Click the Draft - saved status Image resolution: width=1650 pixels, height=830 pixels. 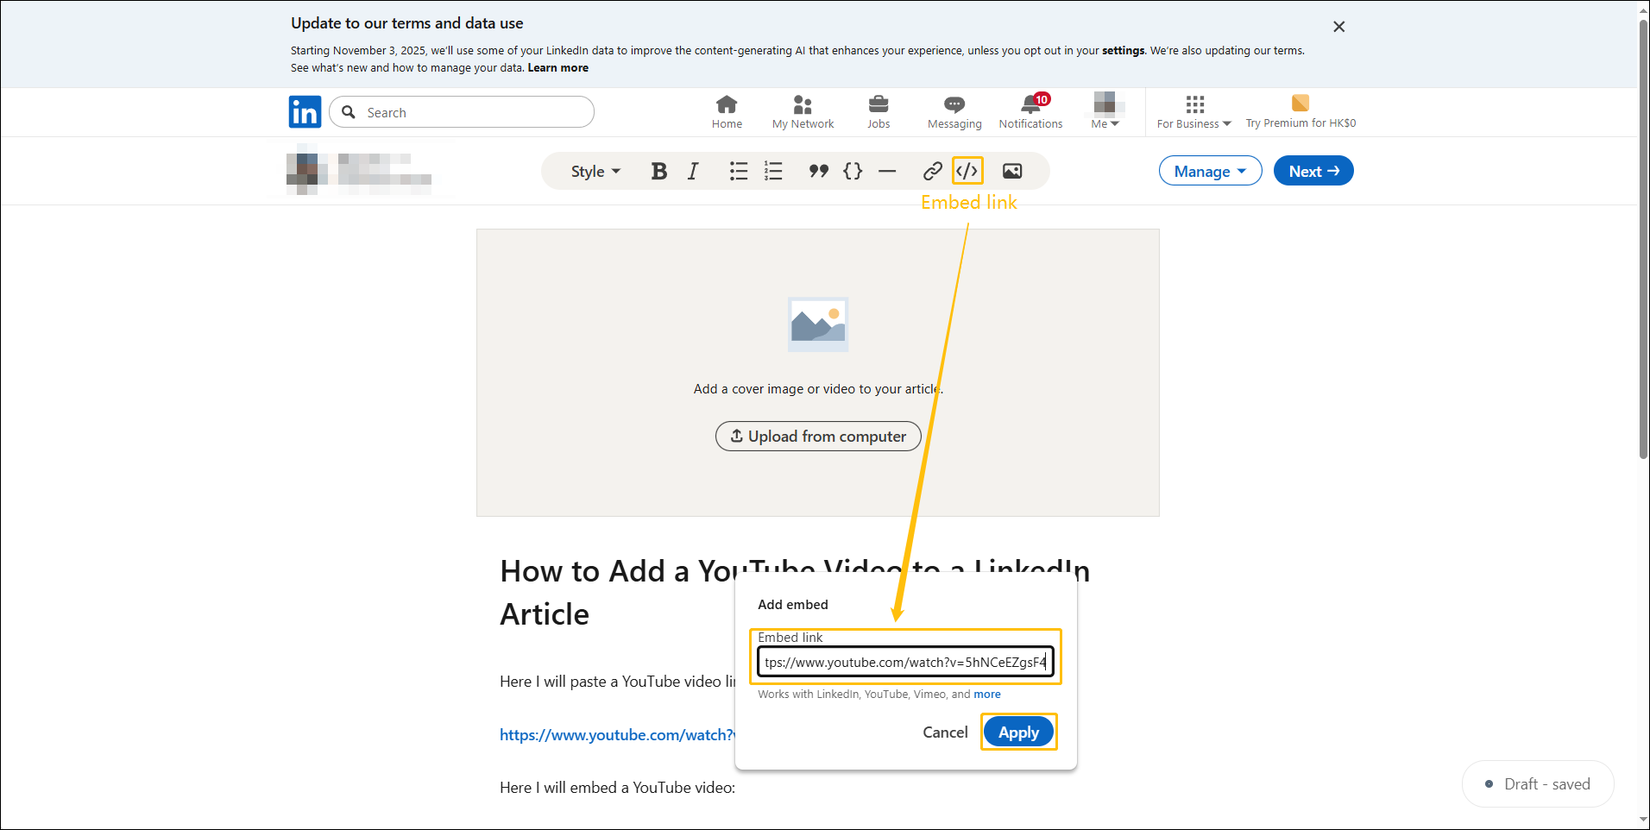pos(1538,784)
